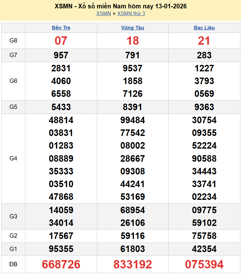Click the G8 result 18 for Vũng Tàu
The height and width of the screenshot is (274, 241).
[132, 41]
